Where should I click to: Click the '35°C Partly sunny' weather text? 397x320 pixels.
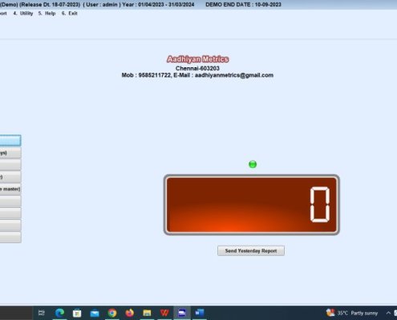point(358,313)
